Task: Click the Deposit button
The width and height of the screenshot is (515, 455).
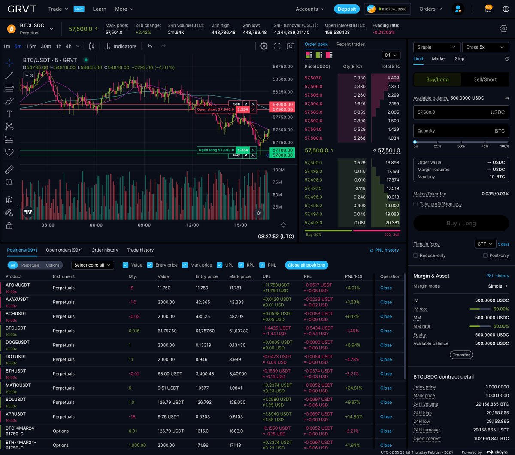Action: coord(347,9)
